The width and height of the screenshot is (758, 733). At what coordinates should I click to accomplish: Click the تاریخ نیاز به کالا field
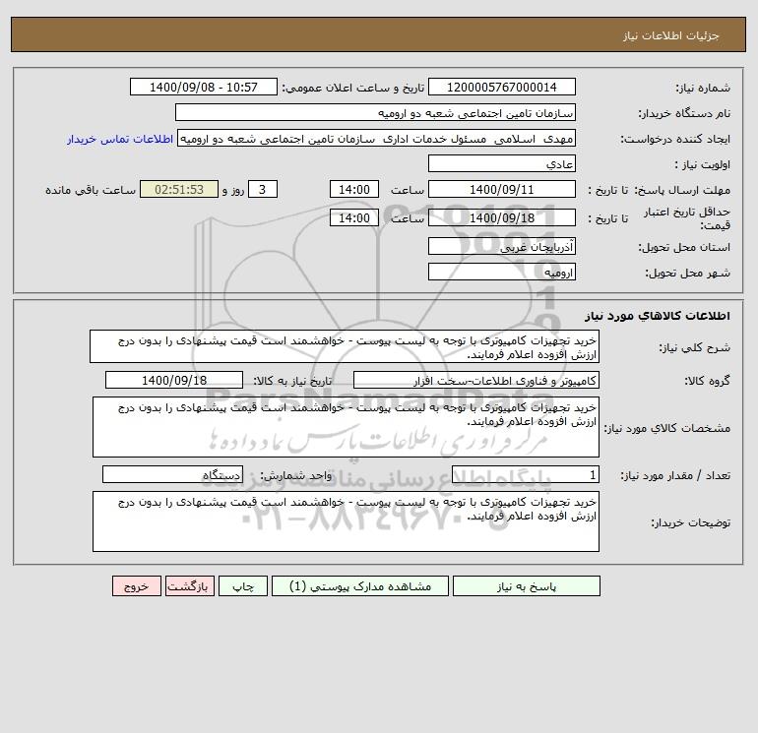(x=174, y=380)
